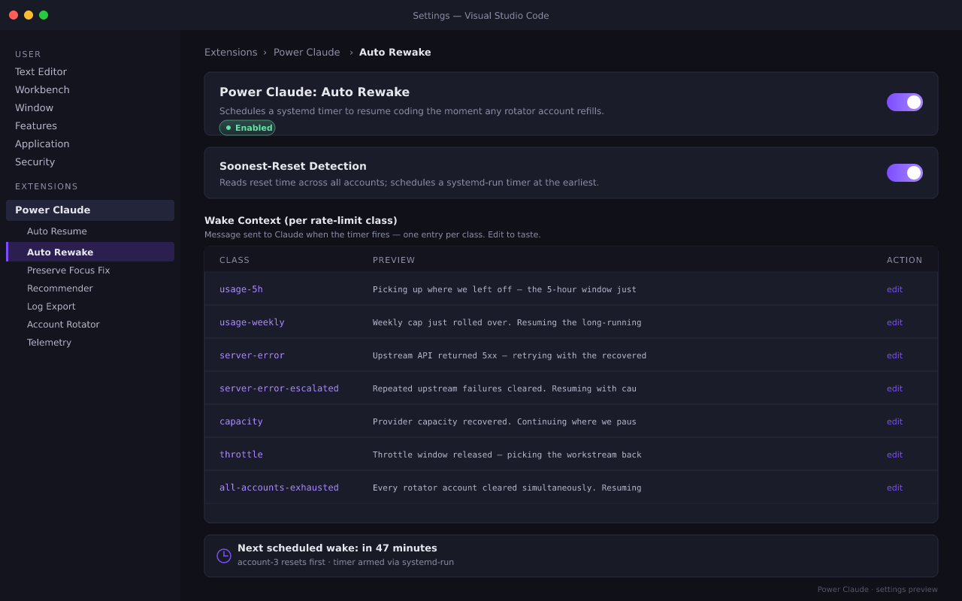
Task: Click the usage-5h class name
Action: coord(241,289)
